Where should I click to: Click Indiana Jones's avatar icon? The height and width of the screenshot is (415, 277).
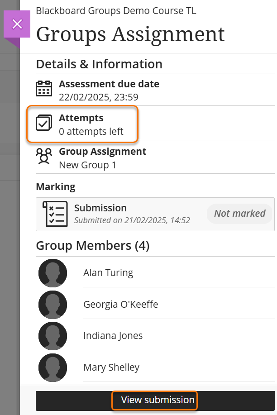pyautogui.click(x=53, y=336)
